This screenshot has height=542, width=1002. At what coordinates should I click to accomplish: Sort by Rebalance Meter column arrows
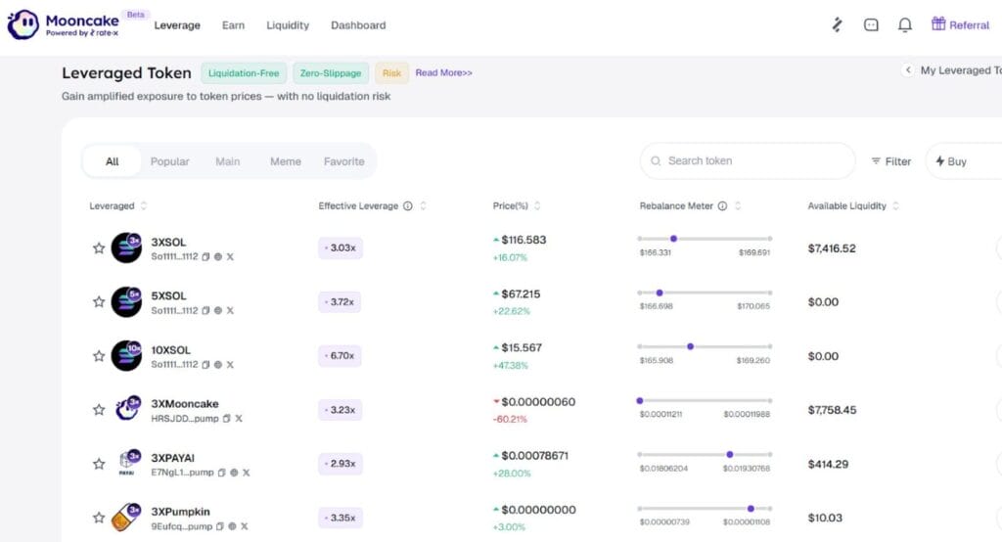pyautogui.click(x=738, y=205)
